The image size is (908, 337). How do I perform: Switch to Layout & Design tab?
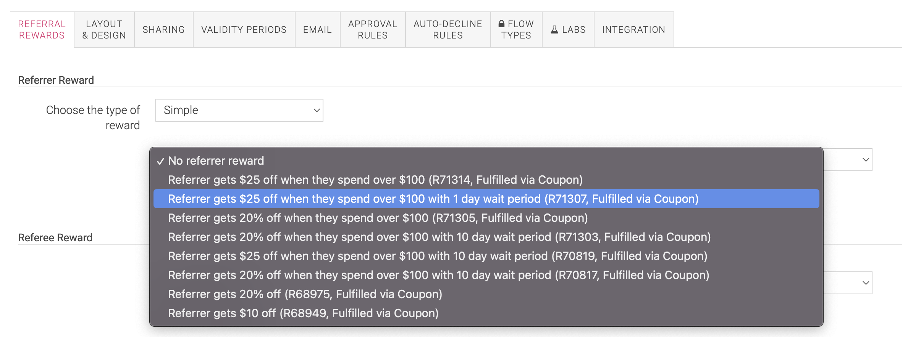104,30
